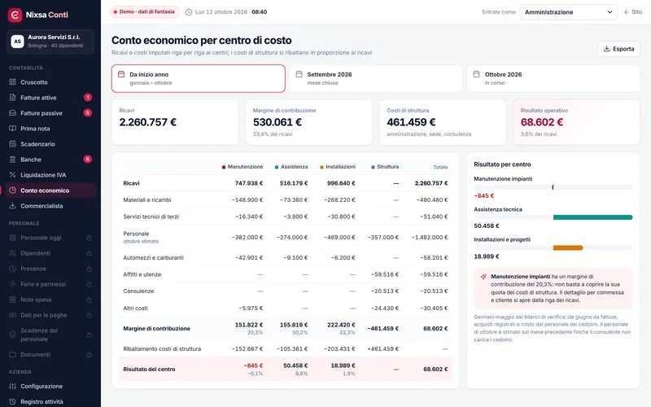Screen dimensions: 651x407
Task: Open Configurazione in sidebar
Action: [x=50, y=386]
